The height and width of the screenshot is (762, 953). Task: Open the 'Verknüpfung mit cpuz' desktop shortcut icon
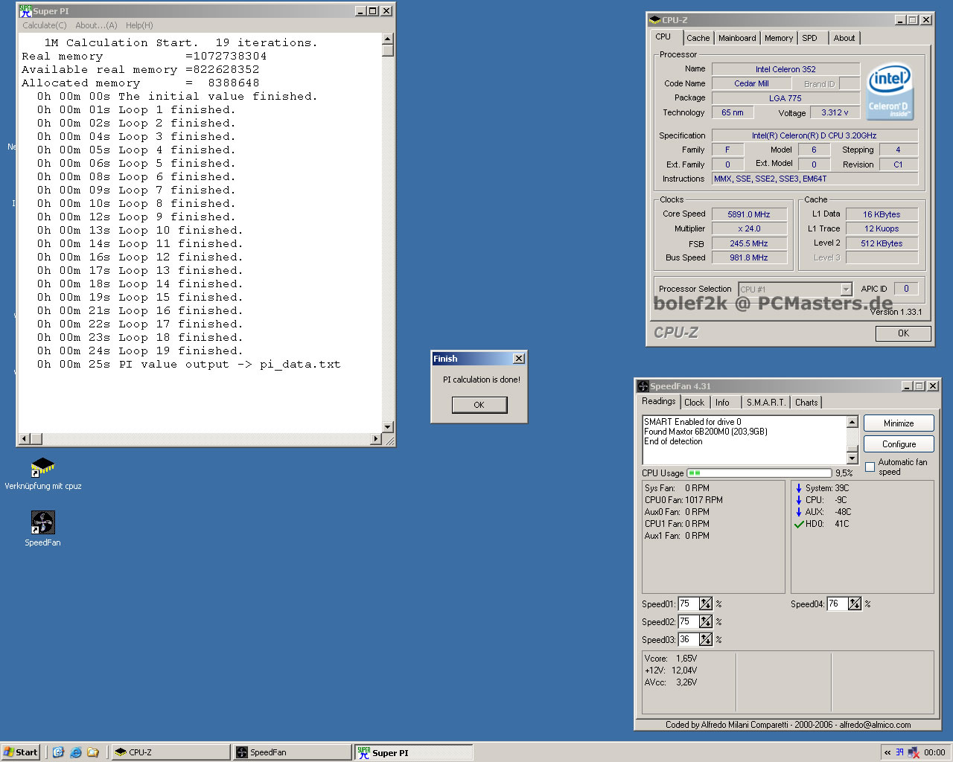coord(42,467)
